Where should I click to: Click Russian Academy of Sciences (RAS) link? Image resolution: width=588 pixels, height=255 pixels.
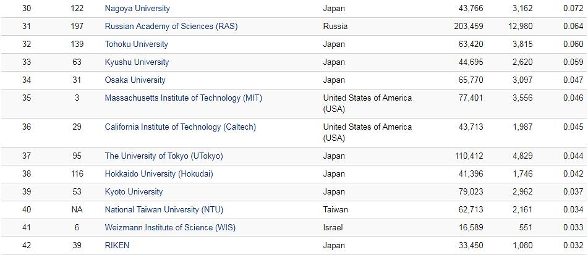171,27
